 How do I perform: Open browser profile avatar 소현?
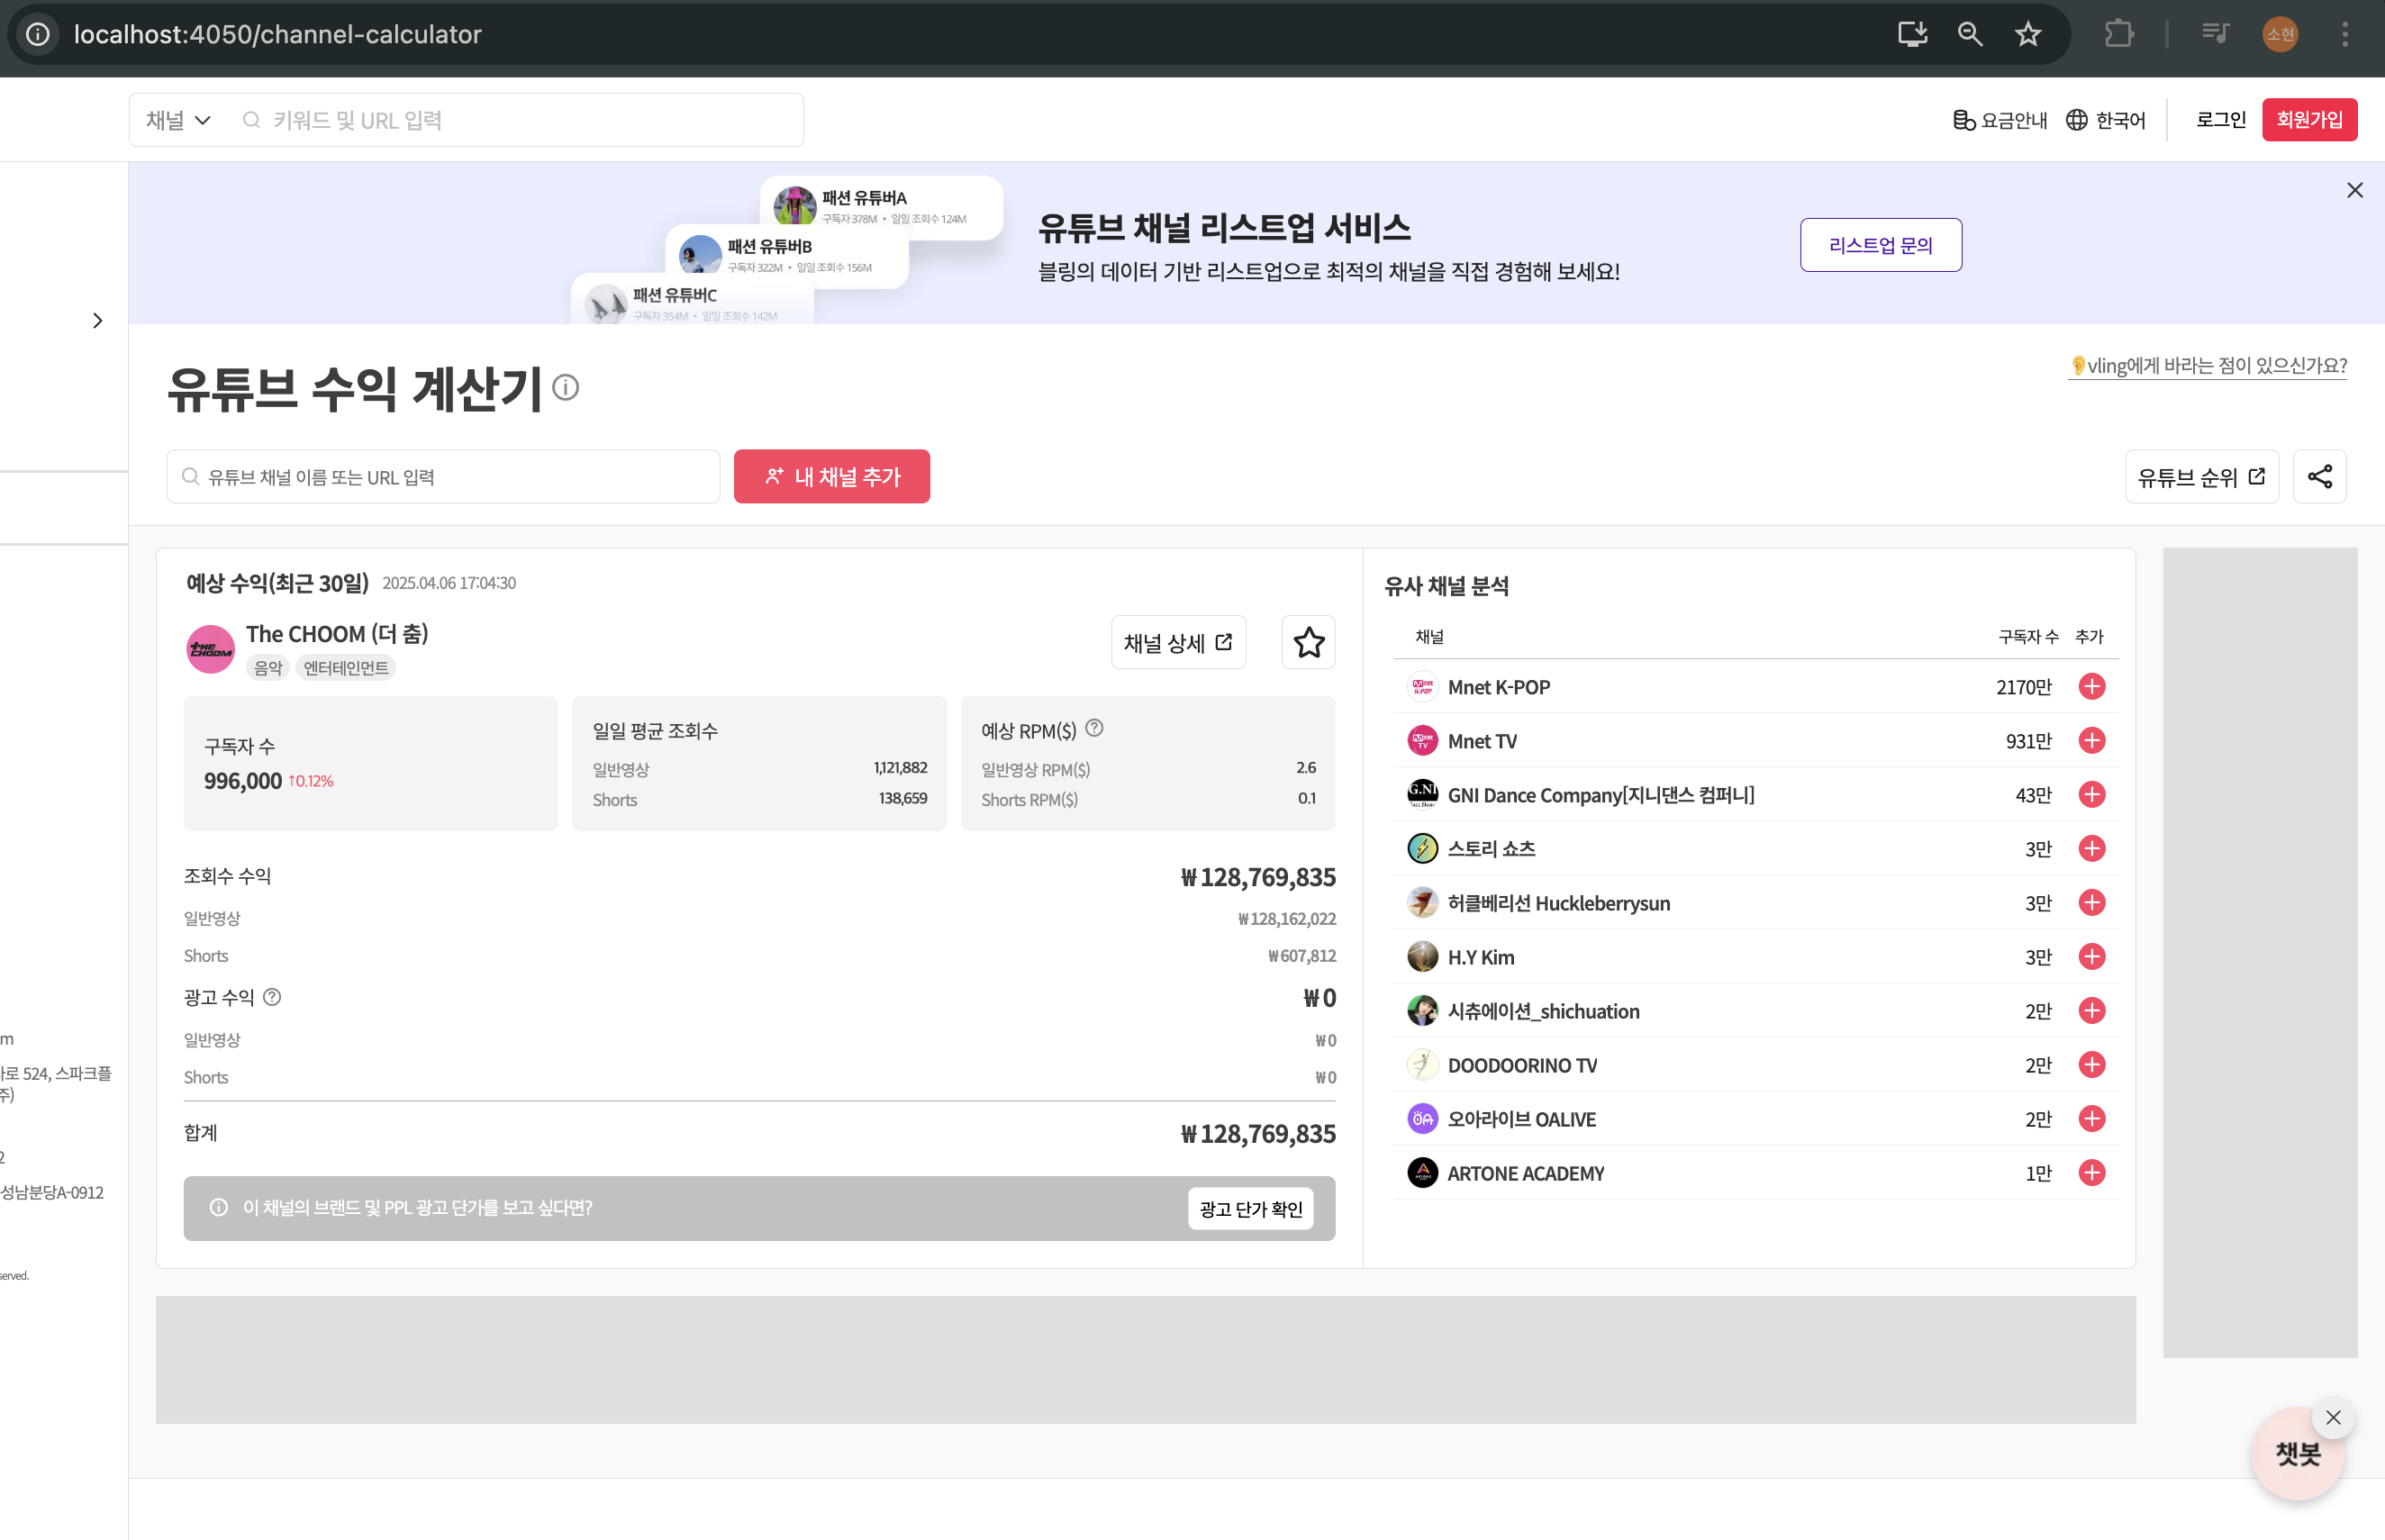point(2280,34)
